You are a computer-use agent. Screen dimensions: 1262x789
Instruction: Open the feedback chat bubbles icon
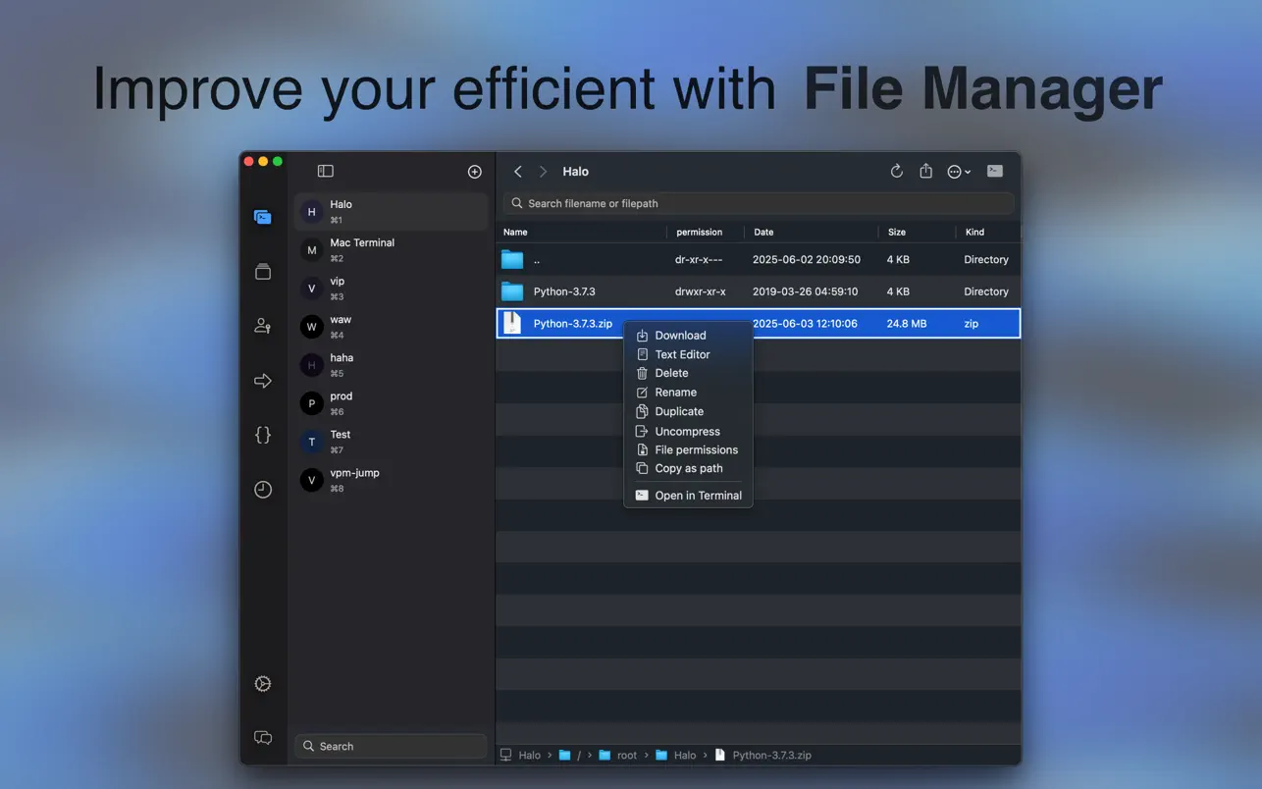click(x=262, y=738)
